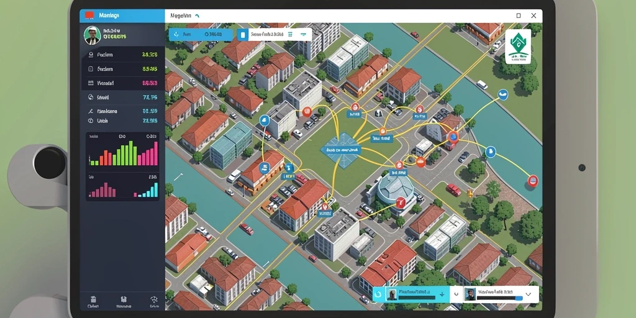Image resolution: width=636 pixels, height=318 pixels.
Task: Click the user avatar in sidebar
Action: [x=93, y=35]
